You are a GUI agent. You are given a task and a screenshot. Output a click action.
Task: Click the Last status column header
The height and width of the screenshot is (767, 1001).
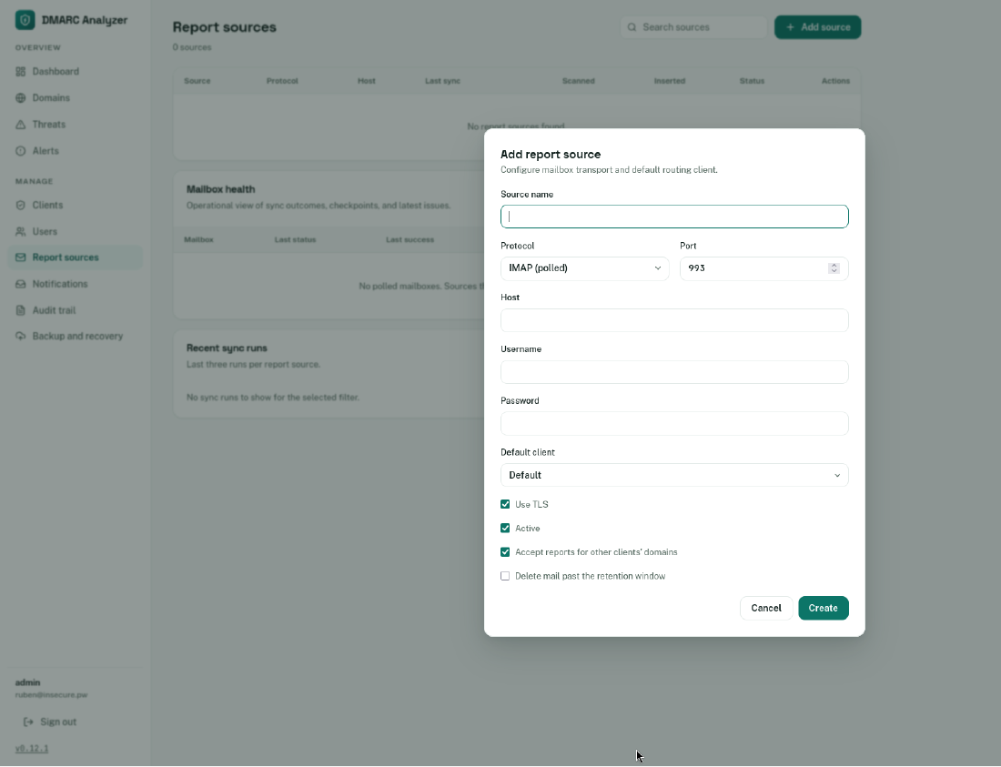coord(295,240)
